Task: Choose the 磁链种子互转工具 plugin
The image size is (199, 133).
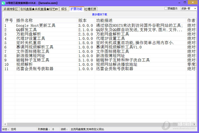Action: click(33, 60)
